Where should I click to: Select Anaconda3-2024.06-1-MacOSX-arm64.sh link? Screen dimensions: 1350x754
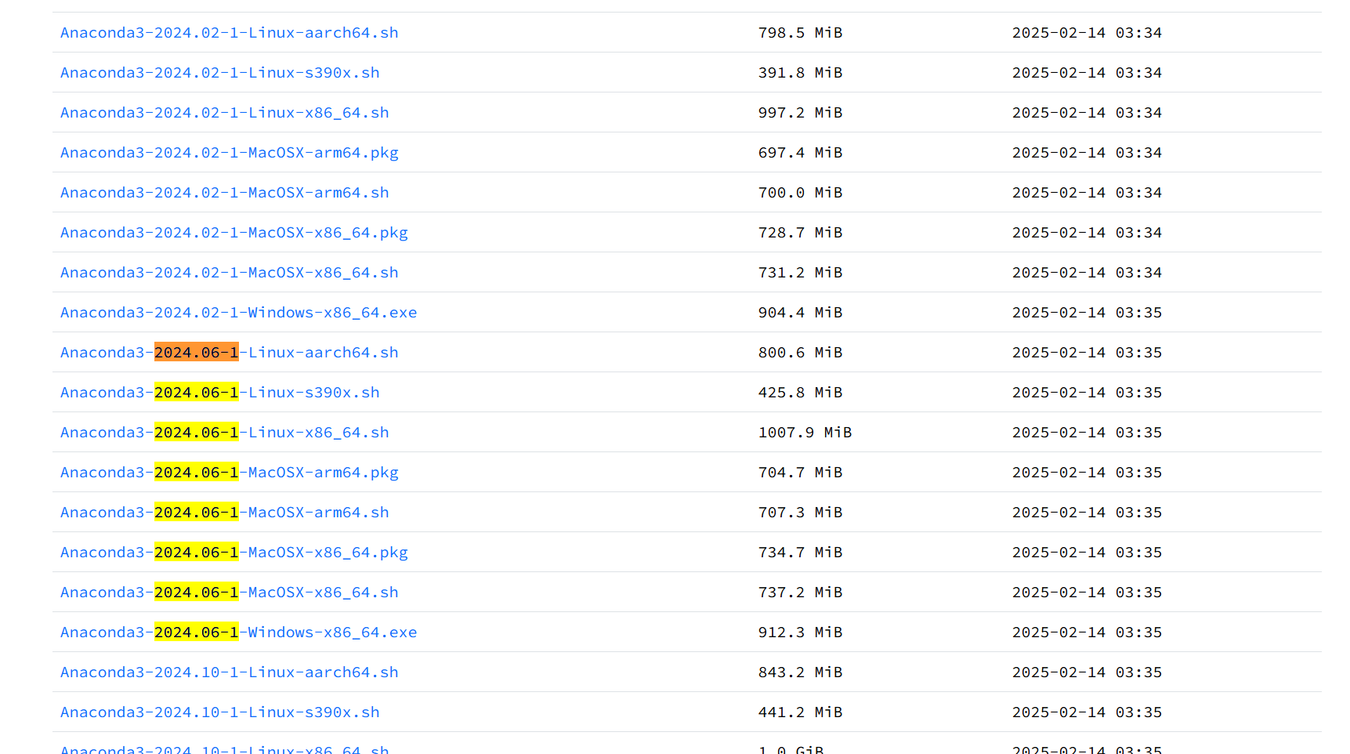[x=225, y=513]
